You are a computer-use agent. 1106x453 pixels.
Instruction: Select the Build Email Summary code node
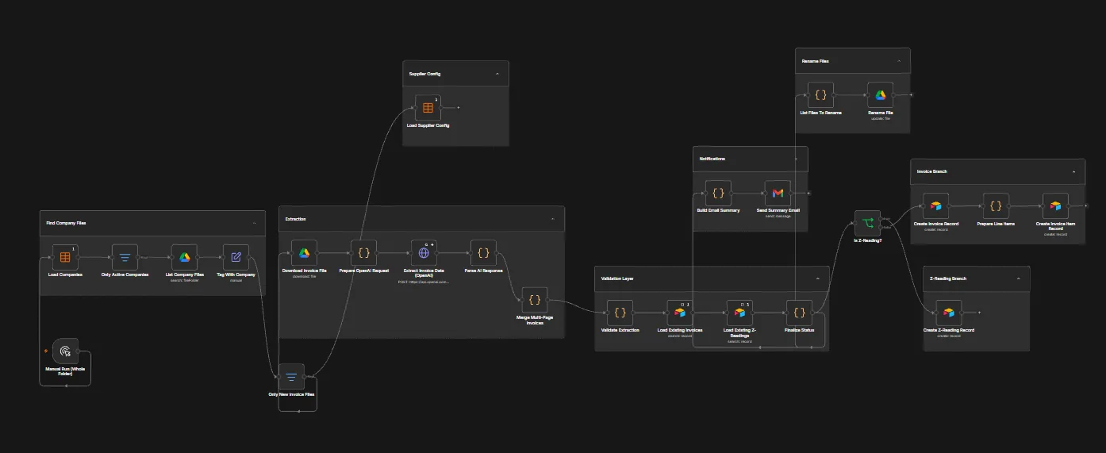click(x=718, y=193)
